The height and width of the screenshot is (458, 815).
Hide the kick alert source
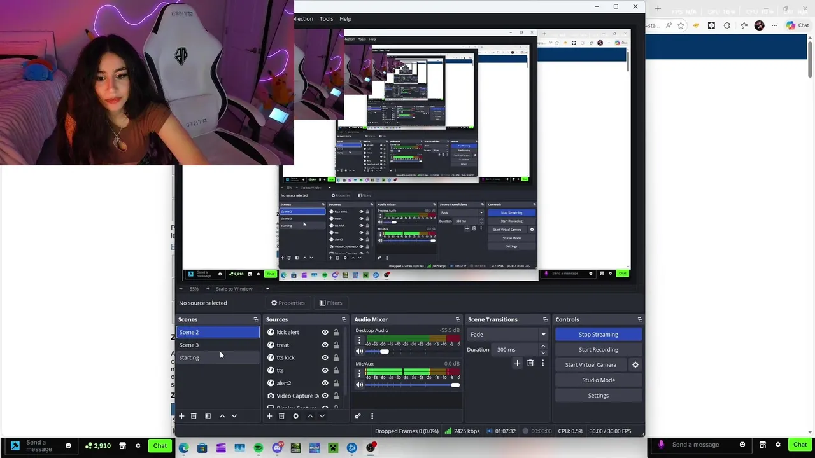[325, 332]
